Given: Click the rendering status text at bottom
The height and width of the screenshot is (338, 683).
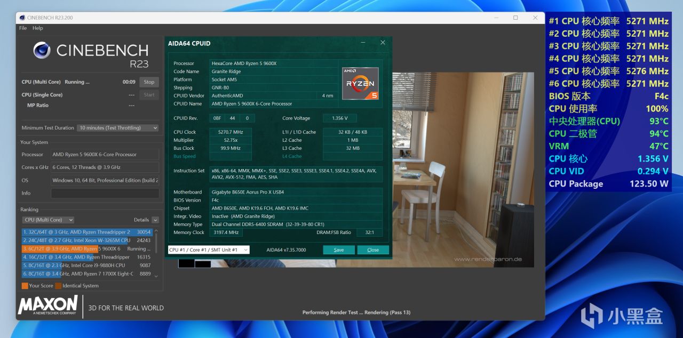Looking at the screenshot, I should [356, 312].
